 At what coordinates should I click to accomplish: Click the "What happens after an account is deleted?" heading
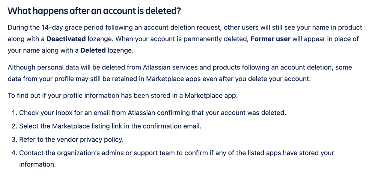94,11
